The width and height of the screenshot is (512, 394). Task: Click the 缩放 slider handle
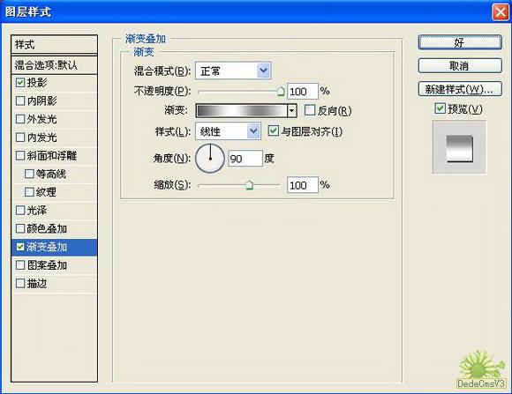click(x=249, y=185)
